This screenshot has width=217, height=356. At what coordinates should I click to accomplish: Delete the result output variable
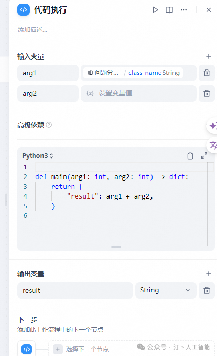207,290
